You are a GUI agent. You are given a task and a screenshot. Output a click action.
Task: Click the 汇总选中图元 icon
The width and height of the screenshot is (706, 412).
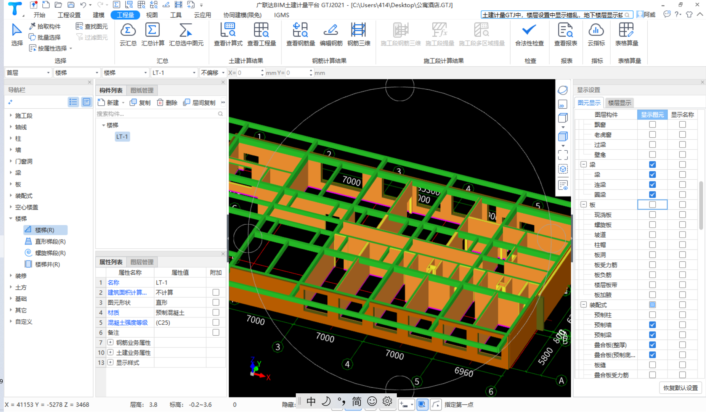186,30
